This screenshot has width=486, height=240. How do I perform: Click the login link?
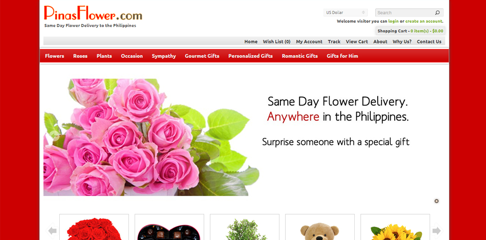click(393, 21)
